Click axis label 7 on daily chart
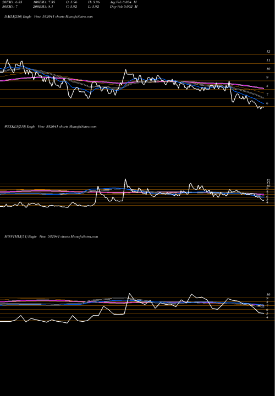Image resolution: width=275 pixels, height=396 pixels. pyautogui.click(x=267, y=95)
